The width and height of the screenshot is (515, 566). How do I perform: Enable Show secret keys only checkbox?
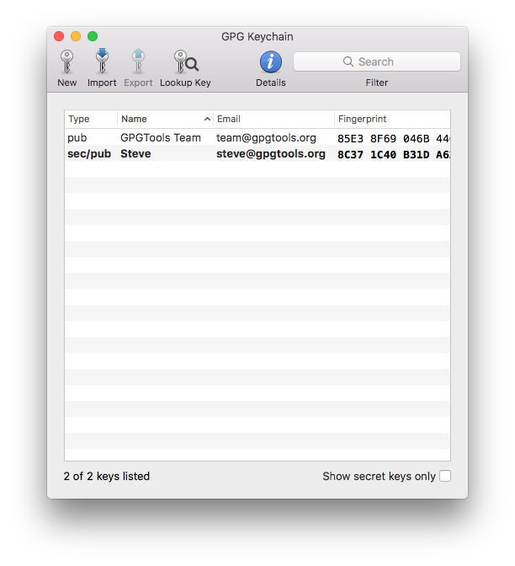[445, 476]
